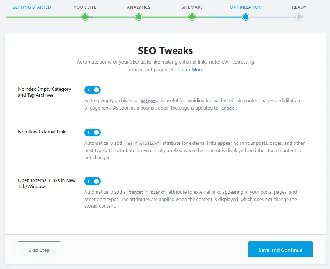Click Save and Continue
The width and height of the screenshot is (330, 269).
pos(280,250)
